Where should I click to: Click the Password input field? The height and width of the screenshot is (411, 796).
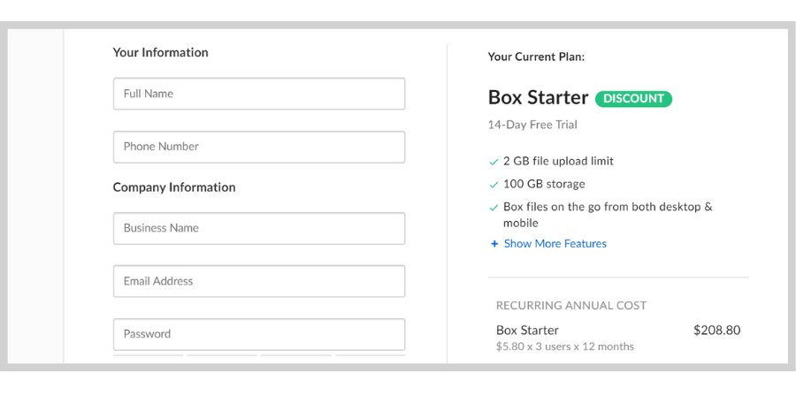pos(259,334)
